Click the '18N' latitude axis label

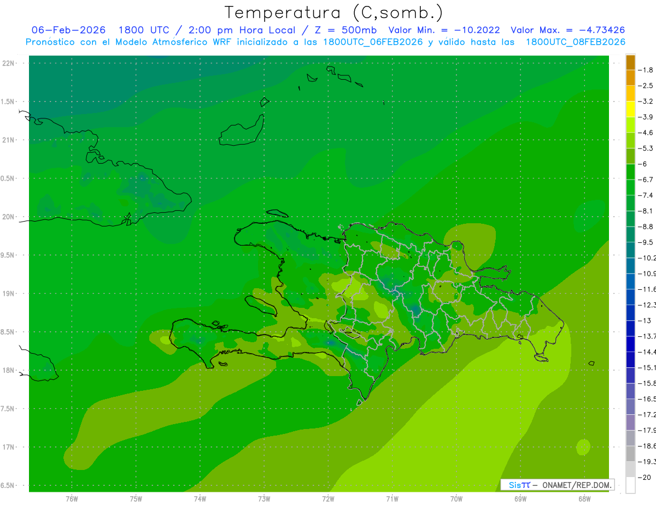(9, 370)
